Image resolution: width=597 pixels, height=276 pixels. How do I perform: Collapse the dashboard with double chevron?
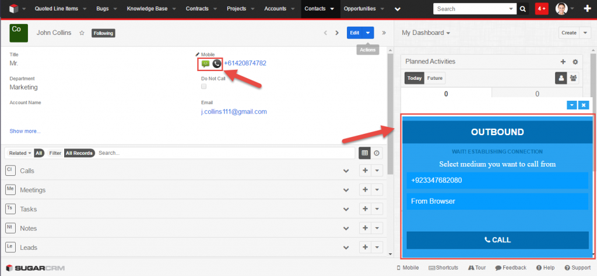coord(384,33)
